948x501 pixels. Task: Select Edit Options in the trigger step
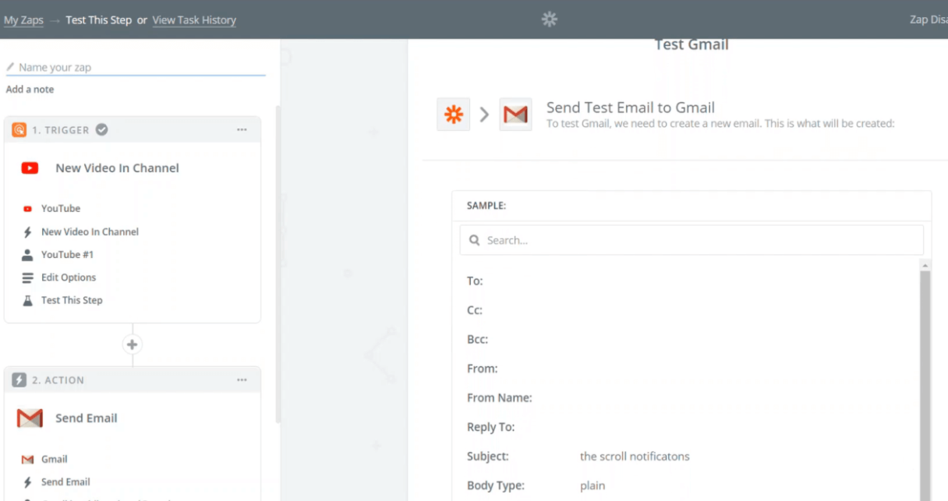[69, 277]
